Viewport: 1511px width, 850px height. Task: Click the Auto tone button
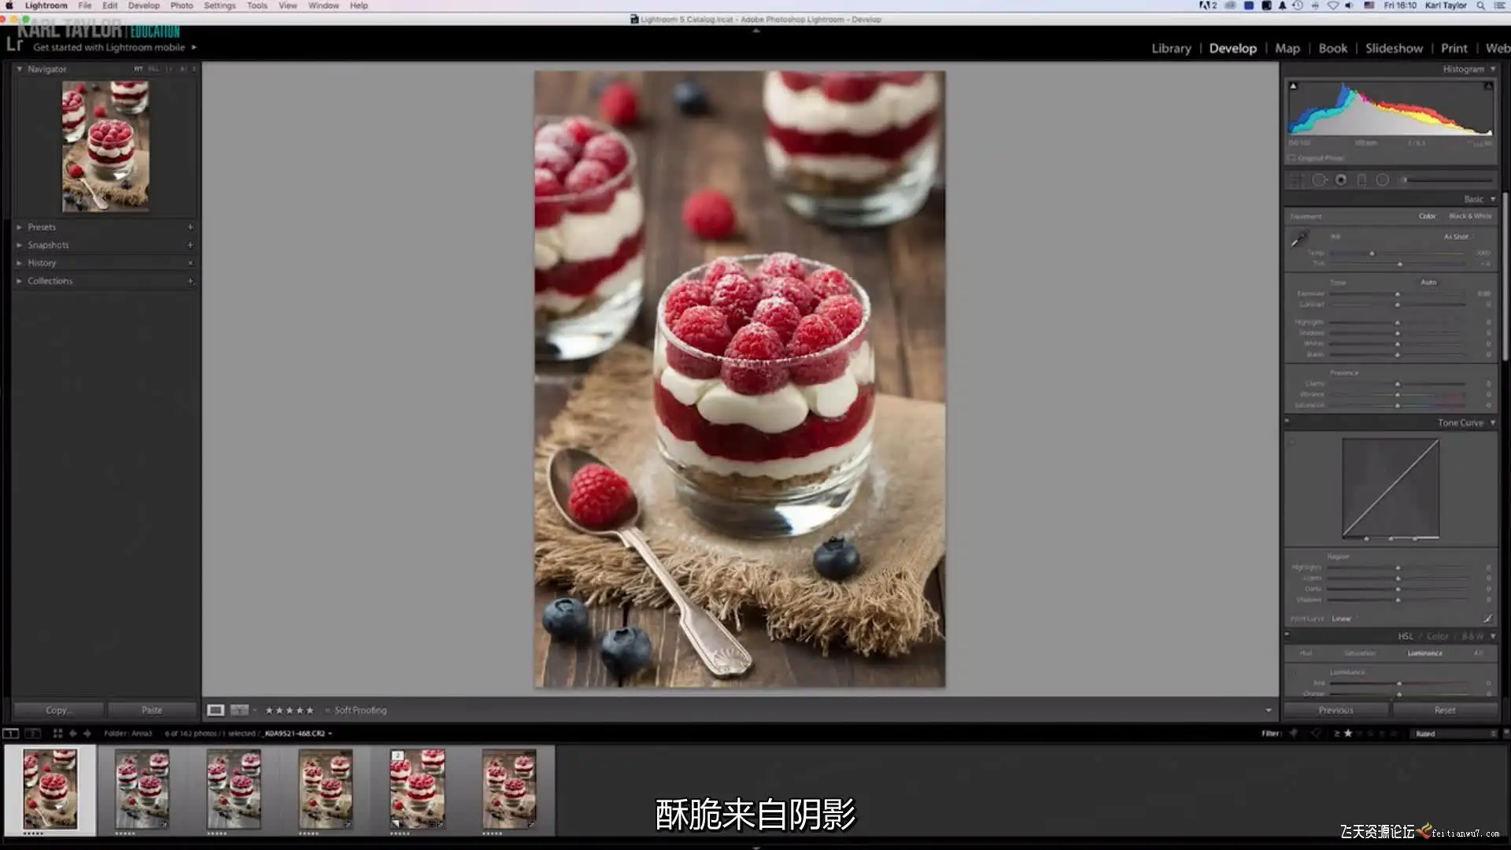[1428, 283]
